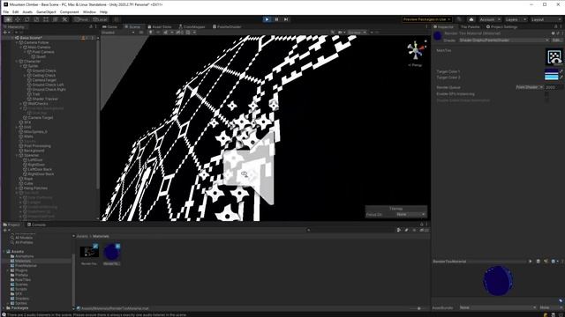Open the cloud services icon
This screenshot has width=565, height=317.
471,19
